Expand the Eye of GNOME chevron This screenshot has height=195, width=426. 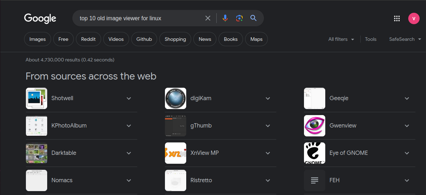[x=407, y=153]
